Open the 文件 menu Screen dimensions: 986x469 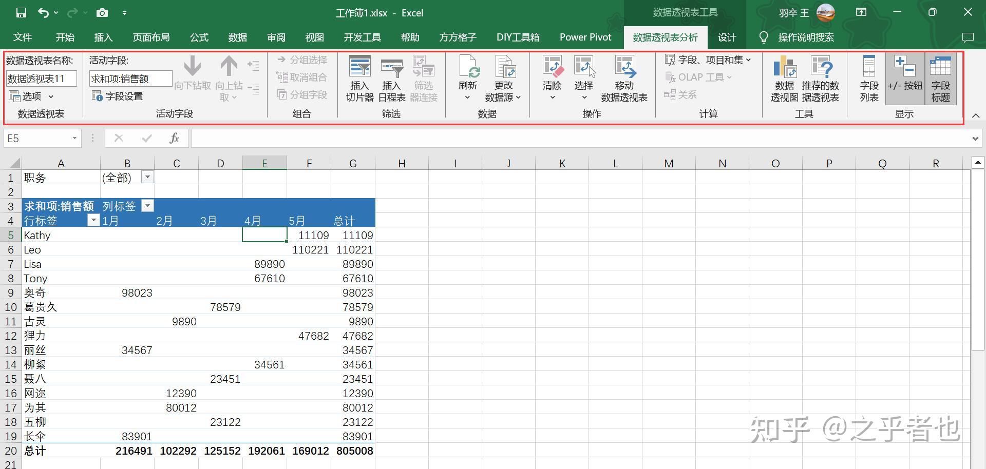[x=24, y=37]
